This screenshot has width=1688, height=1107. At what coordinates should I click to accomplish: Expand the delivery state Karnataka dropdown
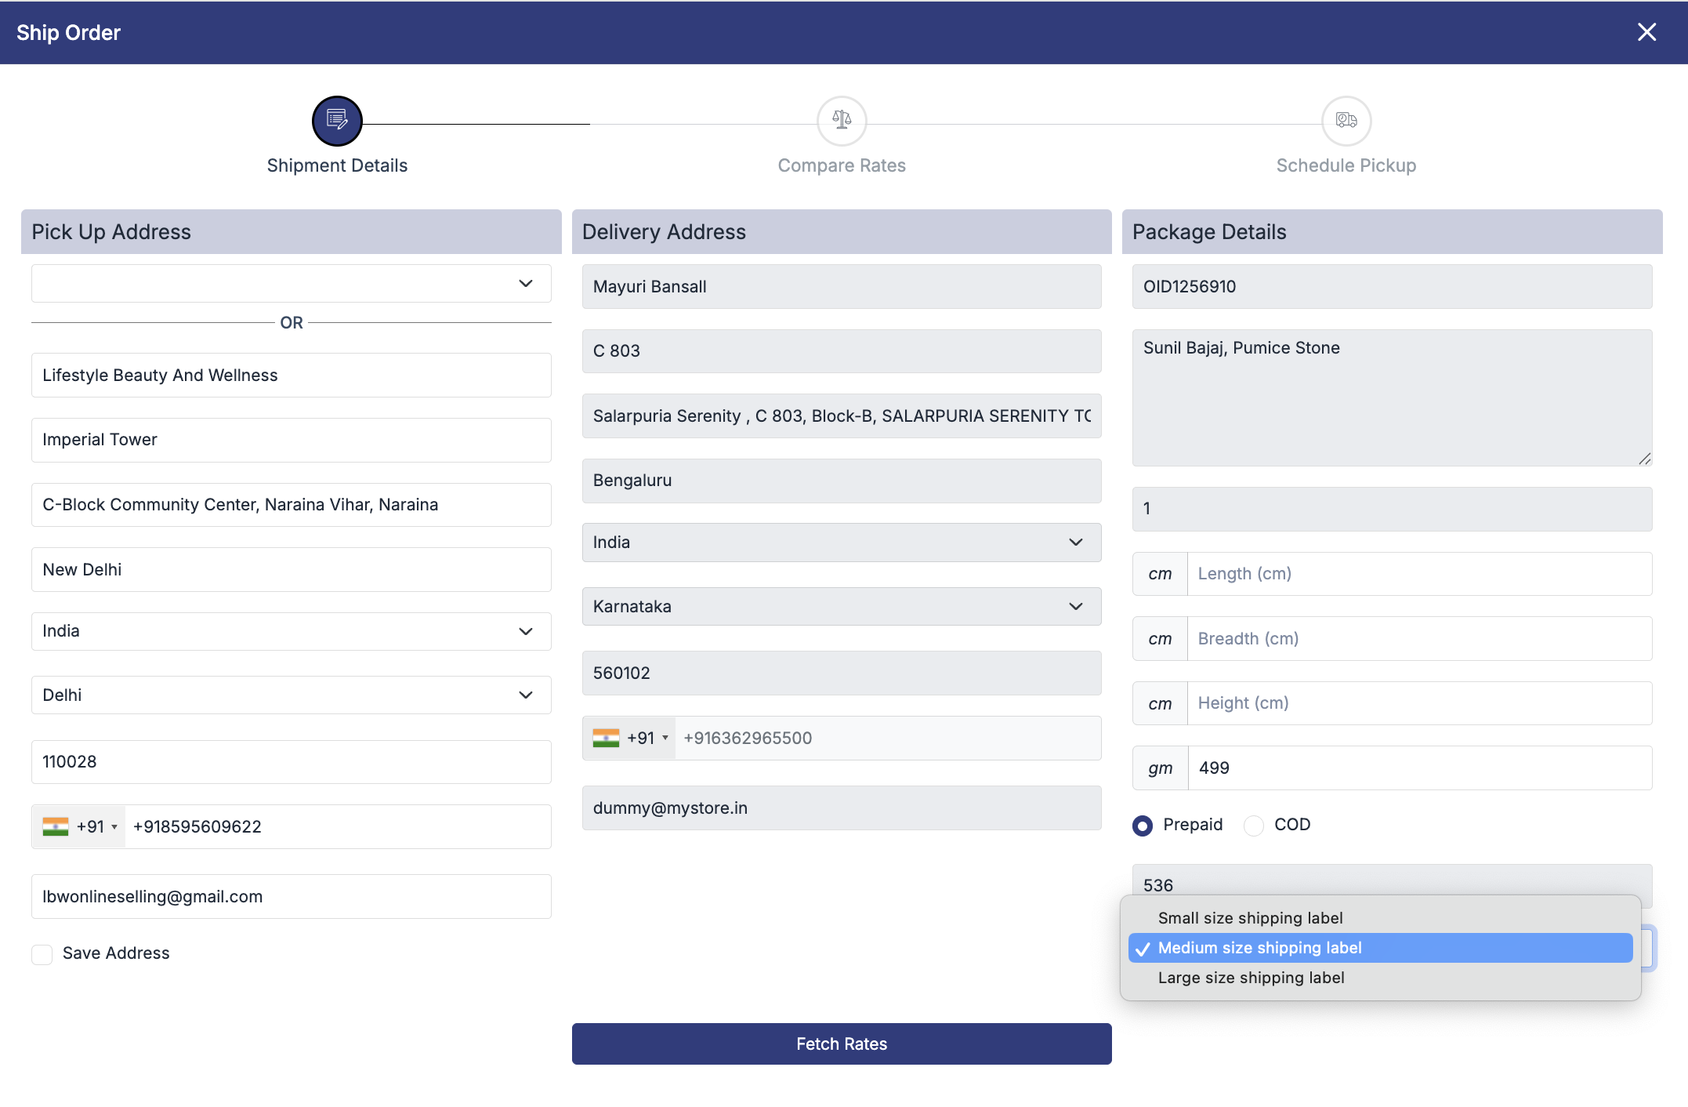(841, 607)
